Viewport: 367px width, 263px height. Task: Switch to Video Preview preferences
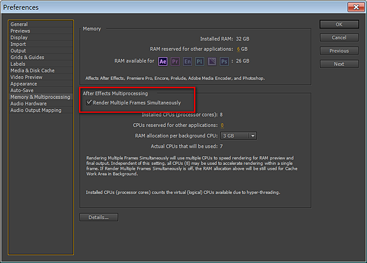point(41,77)
